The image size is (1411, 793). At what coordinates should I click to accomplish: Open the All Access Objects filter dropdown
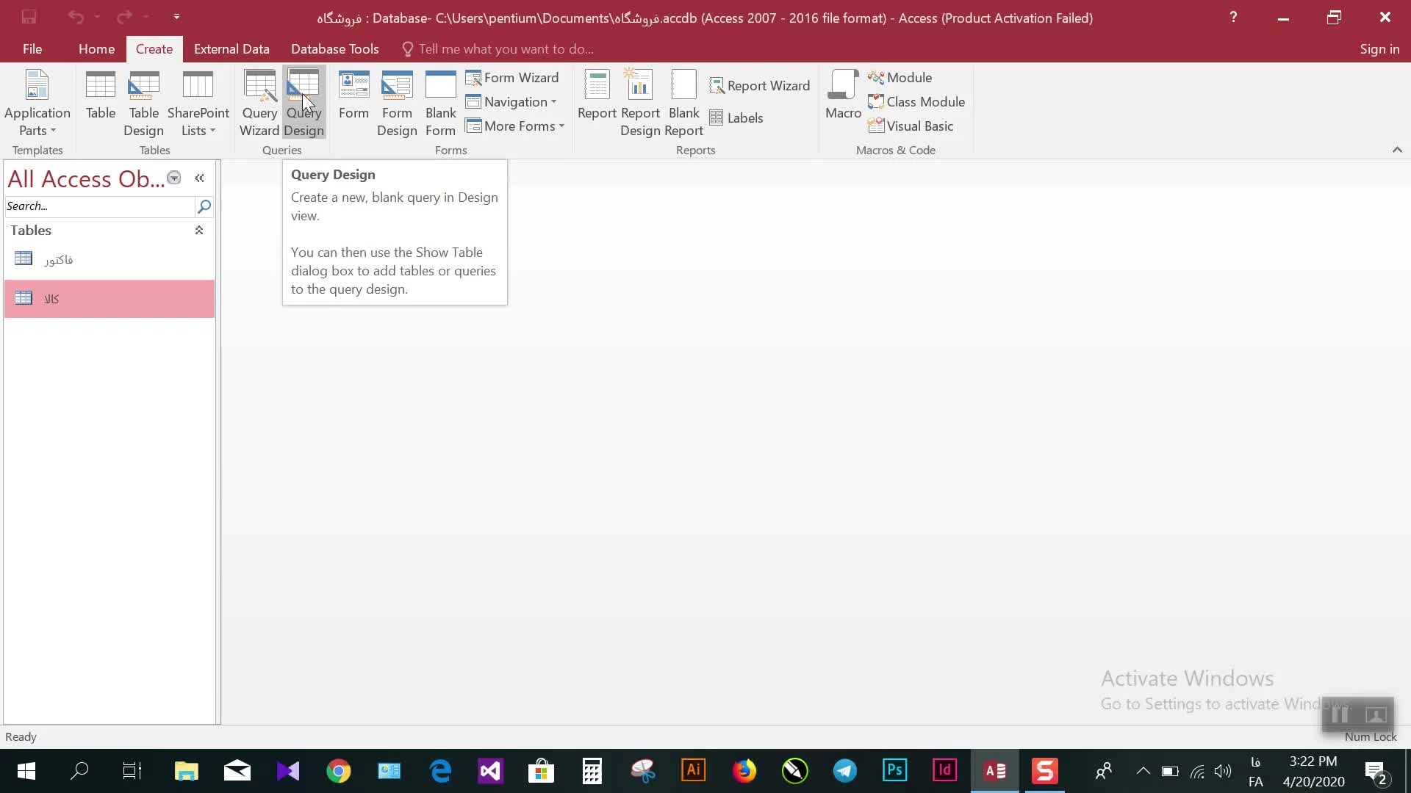pyautogui.click(x=174, y=178)
